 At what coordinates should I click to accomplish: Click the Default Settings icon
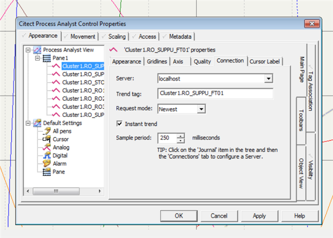pos(37,123)
